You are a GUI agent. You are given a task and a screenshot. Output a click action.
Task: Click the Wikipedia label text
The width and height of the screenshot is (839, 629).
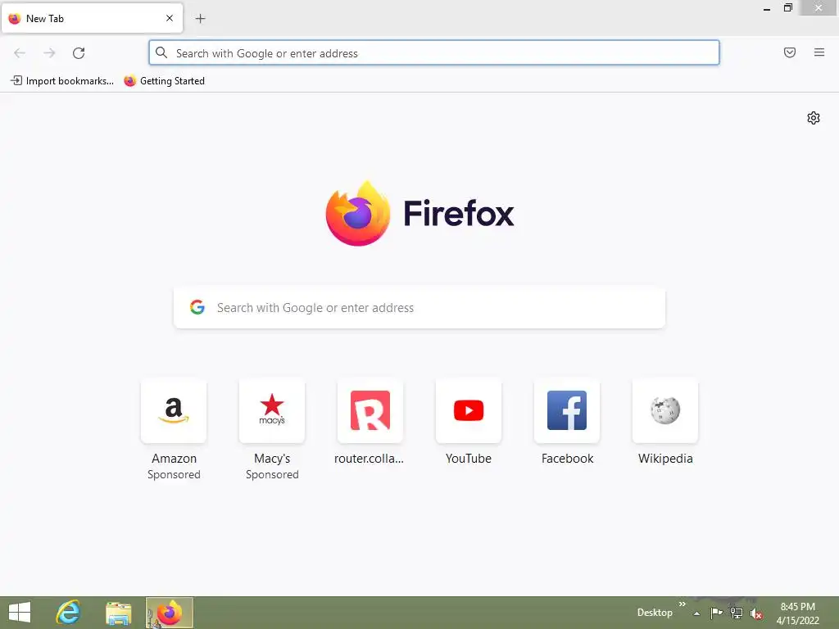[665, 459]
